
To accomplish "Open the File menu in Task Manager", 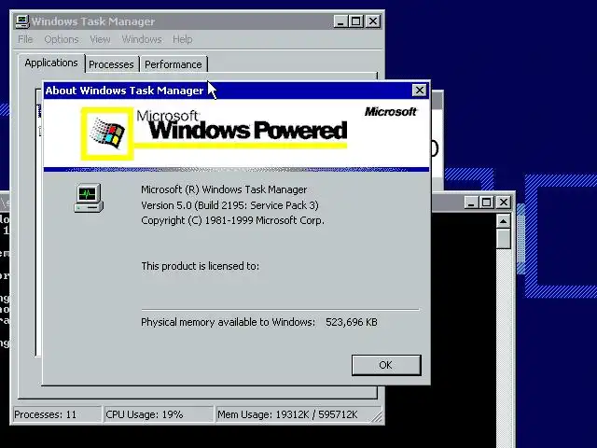I will point(25,39).
